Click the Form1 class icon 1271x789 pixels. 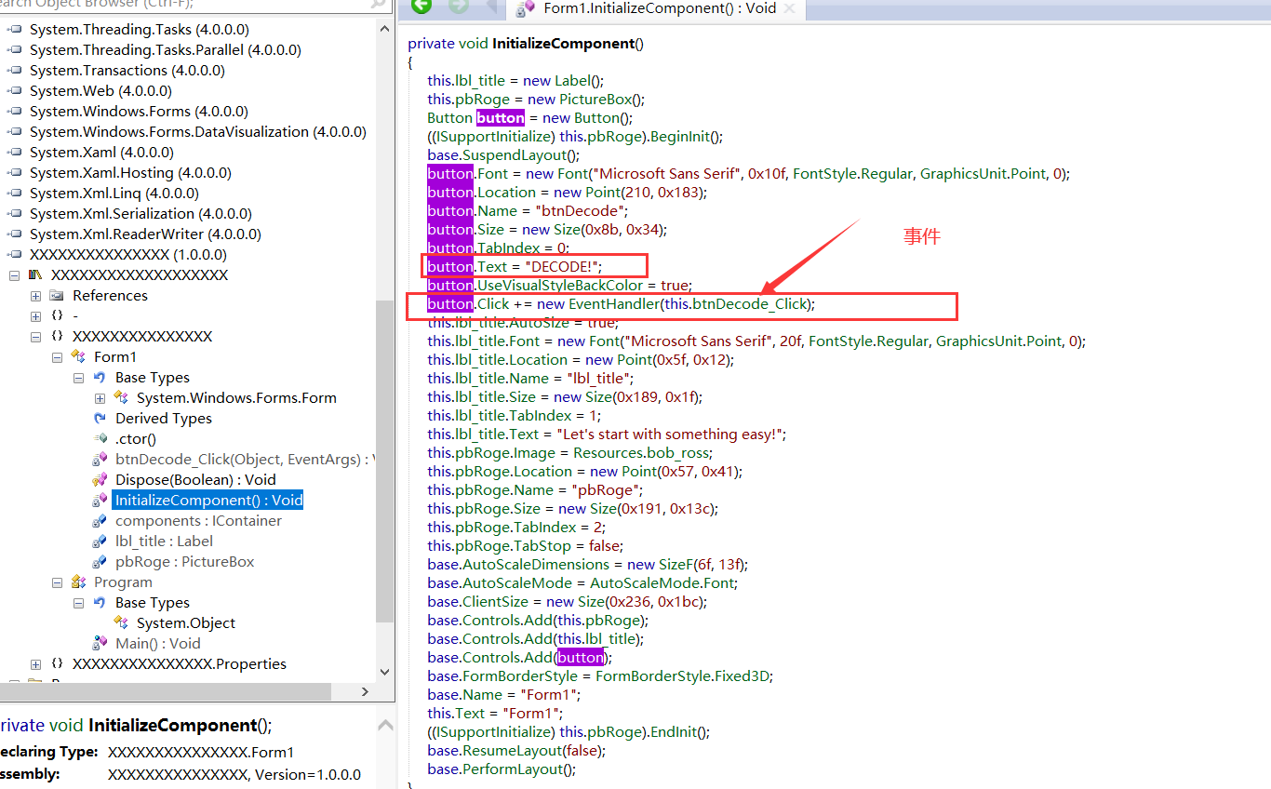(79, 356)
